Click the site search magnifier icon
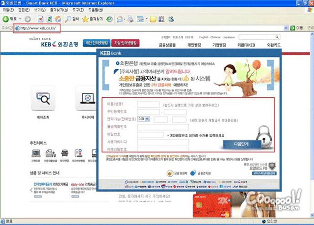Screen dimensions: 314x225 [277, 37]
